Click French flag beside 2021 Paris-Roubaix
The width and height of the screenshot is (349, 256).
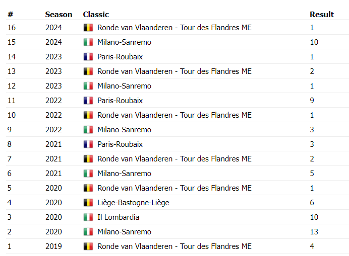tap(88, 144)
